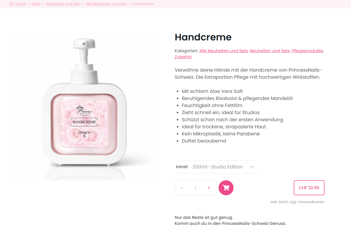This screenshot has width=351, height=238.
Task: Open Alle Neuheiten und Sets breadcrumb
Action: tap(106, 4)
